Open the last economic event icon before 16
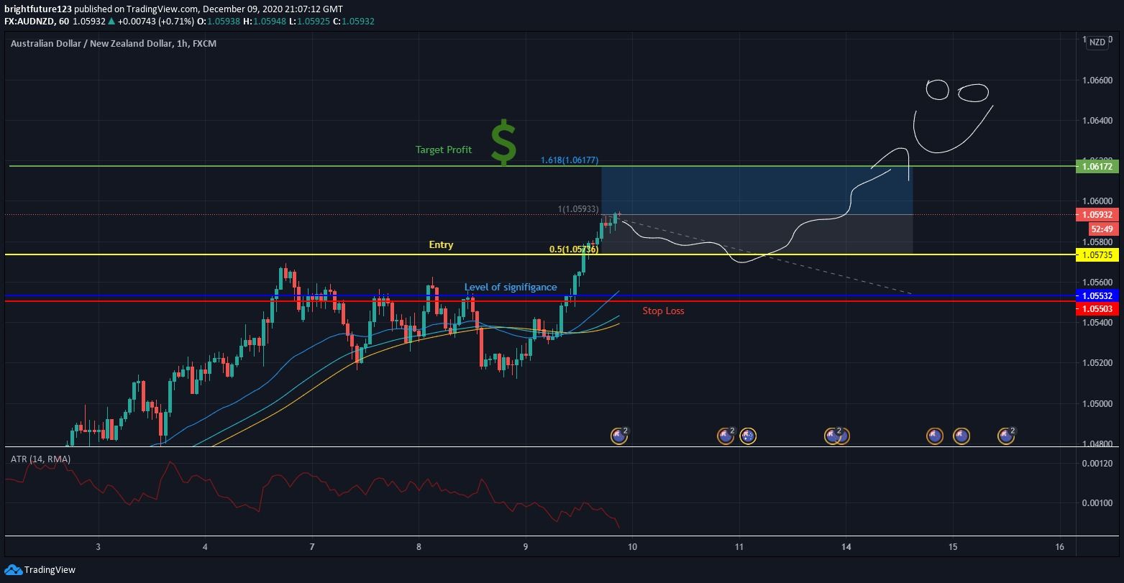1124x583 pixels. tap(1006, 435)
